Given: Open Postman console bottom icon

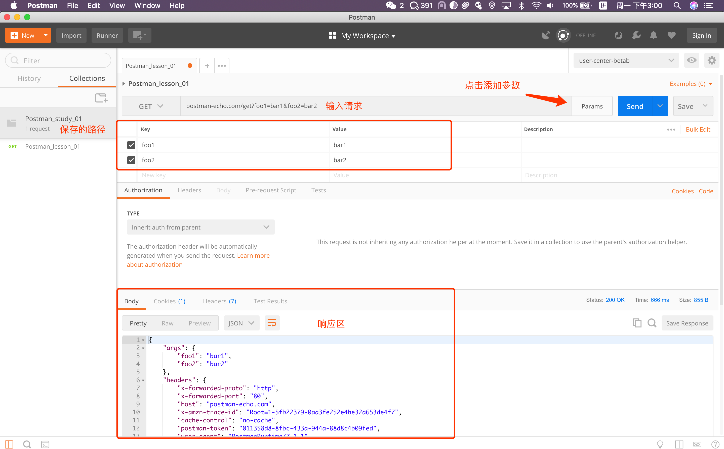Looking at the screenshot, I should tap(45, 444).
